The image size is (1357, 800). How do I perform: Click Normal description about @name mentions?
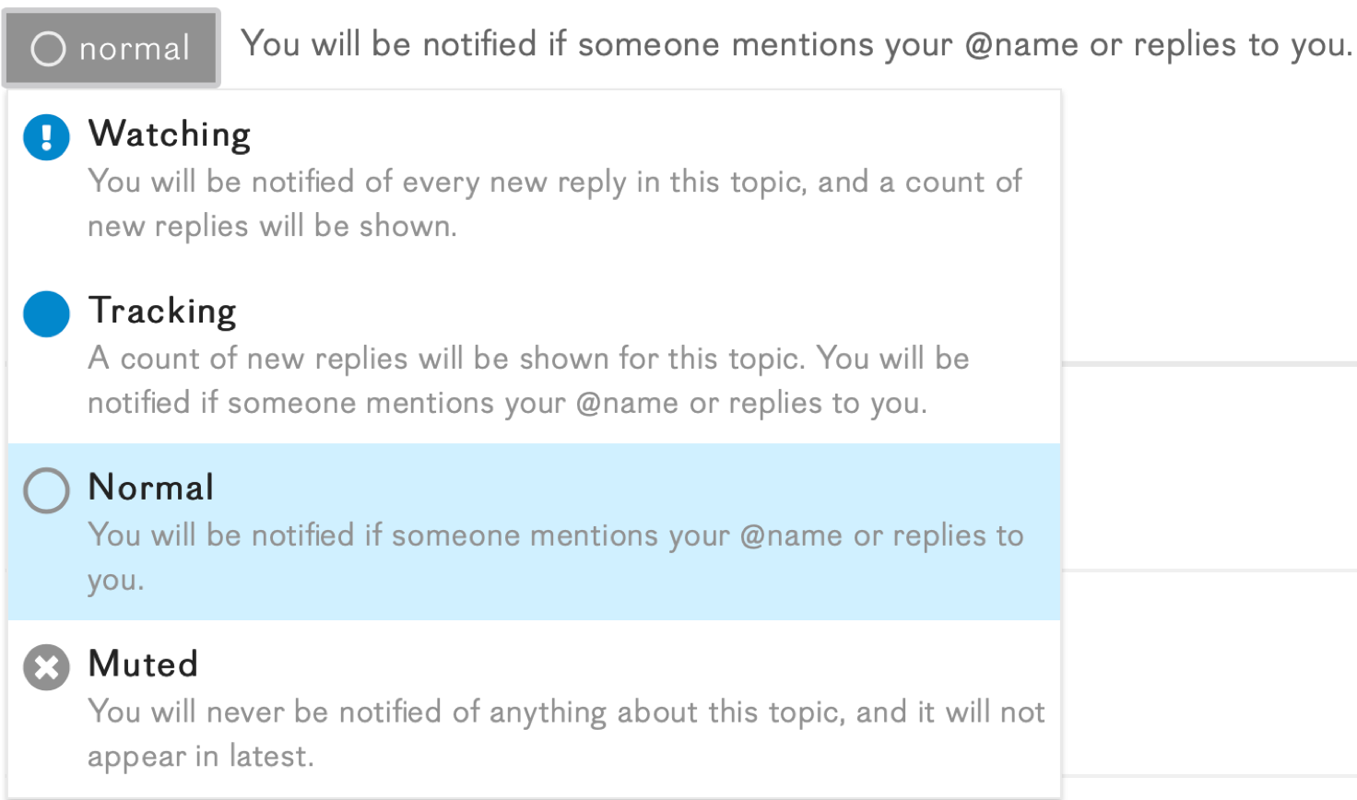point(556,558)
